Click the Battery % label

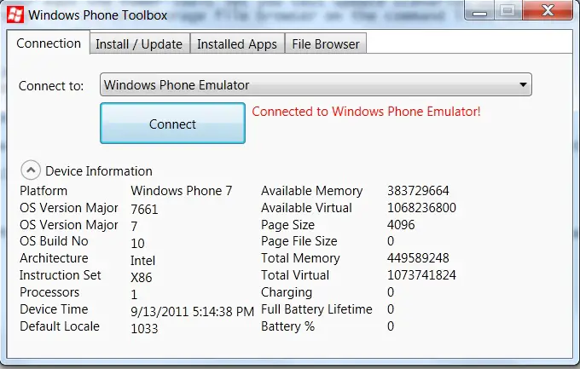click(287, 326)
